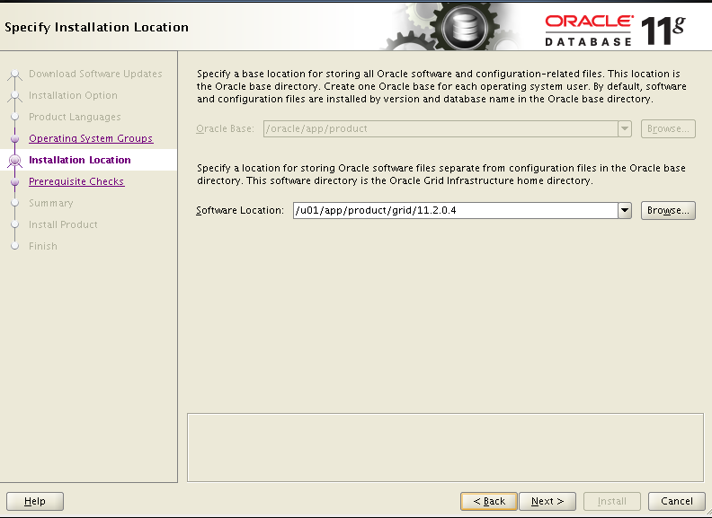The width and height of the screenshot is (712, 518).
Task: Go to the Prerequisite Checks step link
Action: 76,181
